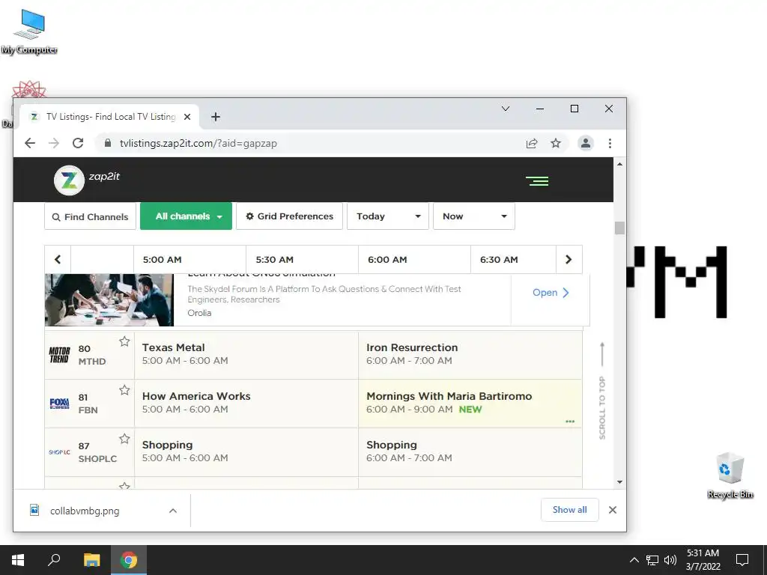Click the address bar URL
This screenshot has height=575, width=767.
click(x=198, y=143)
